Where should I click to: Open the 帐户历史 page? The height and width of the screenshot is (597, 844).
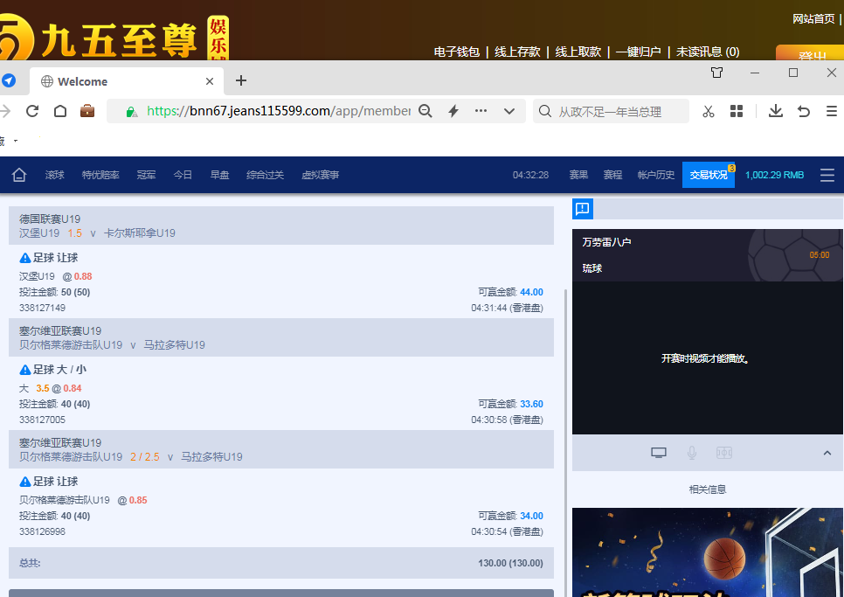[656, 175]
